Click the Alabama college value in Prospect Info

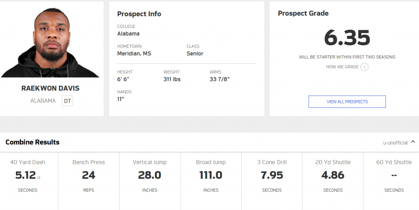coord(128,34)
